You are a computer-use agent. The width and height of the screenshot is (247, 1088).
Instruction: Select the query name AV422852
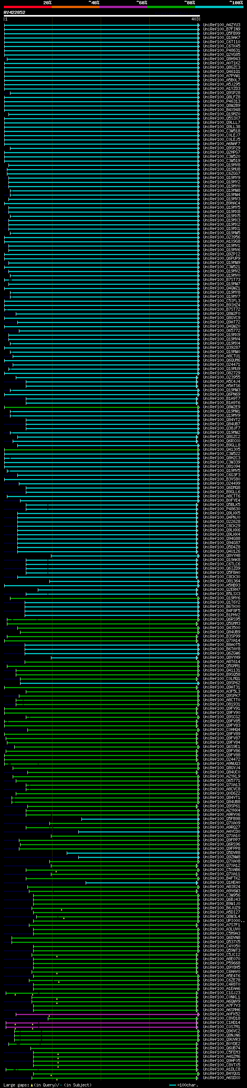[x=14, y=12]
